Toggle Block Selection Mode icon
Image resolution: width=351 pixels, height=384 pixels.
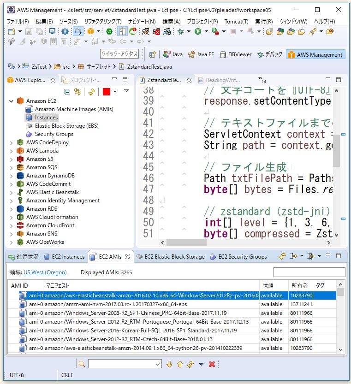54,41
